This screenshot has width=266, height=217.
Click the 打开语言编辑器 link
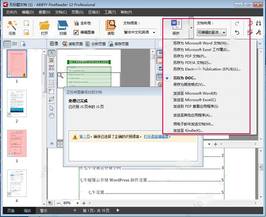click(x=156, y=136)
